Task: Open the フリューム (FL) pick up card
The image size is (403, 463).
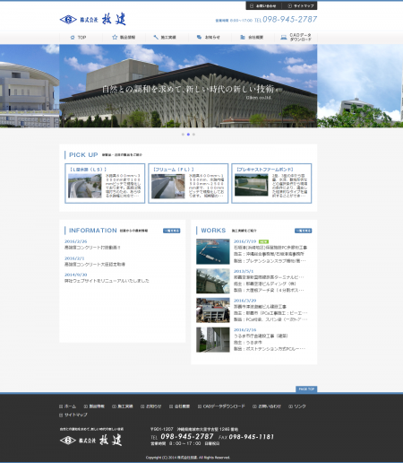Action: click(188, 183)
